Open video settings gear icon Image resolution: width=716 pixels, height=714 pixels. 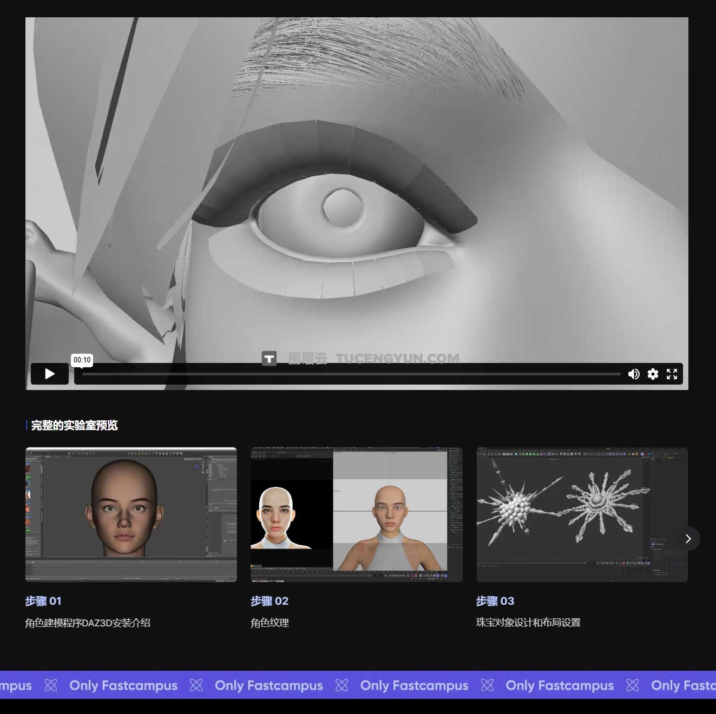pyautogui.click(x=653, y=374)
